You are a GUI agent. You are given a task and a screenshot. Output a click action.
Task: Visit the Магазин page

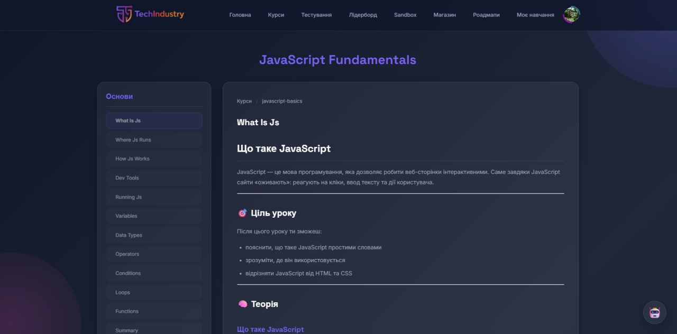coord(444,15)
